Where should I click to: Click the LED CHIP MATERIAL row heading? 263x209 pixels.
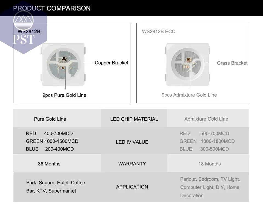pos(134,119)
